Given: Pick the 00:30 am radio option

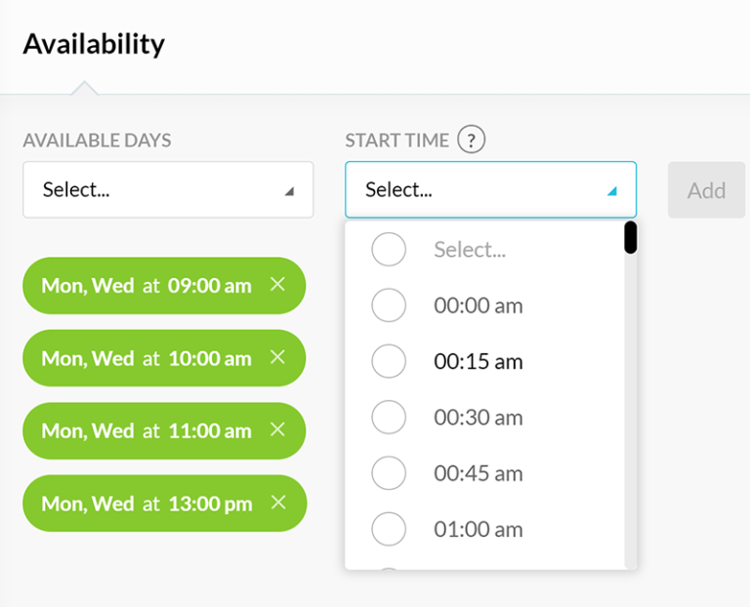Looking at the screenshot, I should 389,418.
